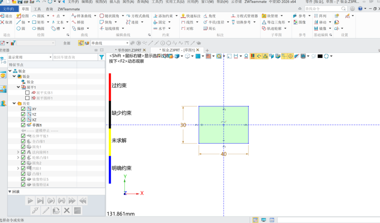Select the 绘图 (Draw) tool
This screenshot has width=380, height=223.
[x=23, y=16]
